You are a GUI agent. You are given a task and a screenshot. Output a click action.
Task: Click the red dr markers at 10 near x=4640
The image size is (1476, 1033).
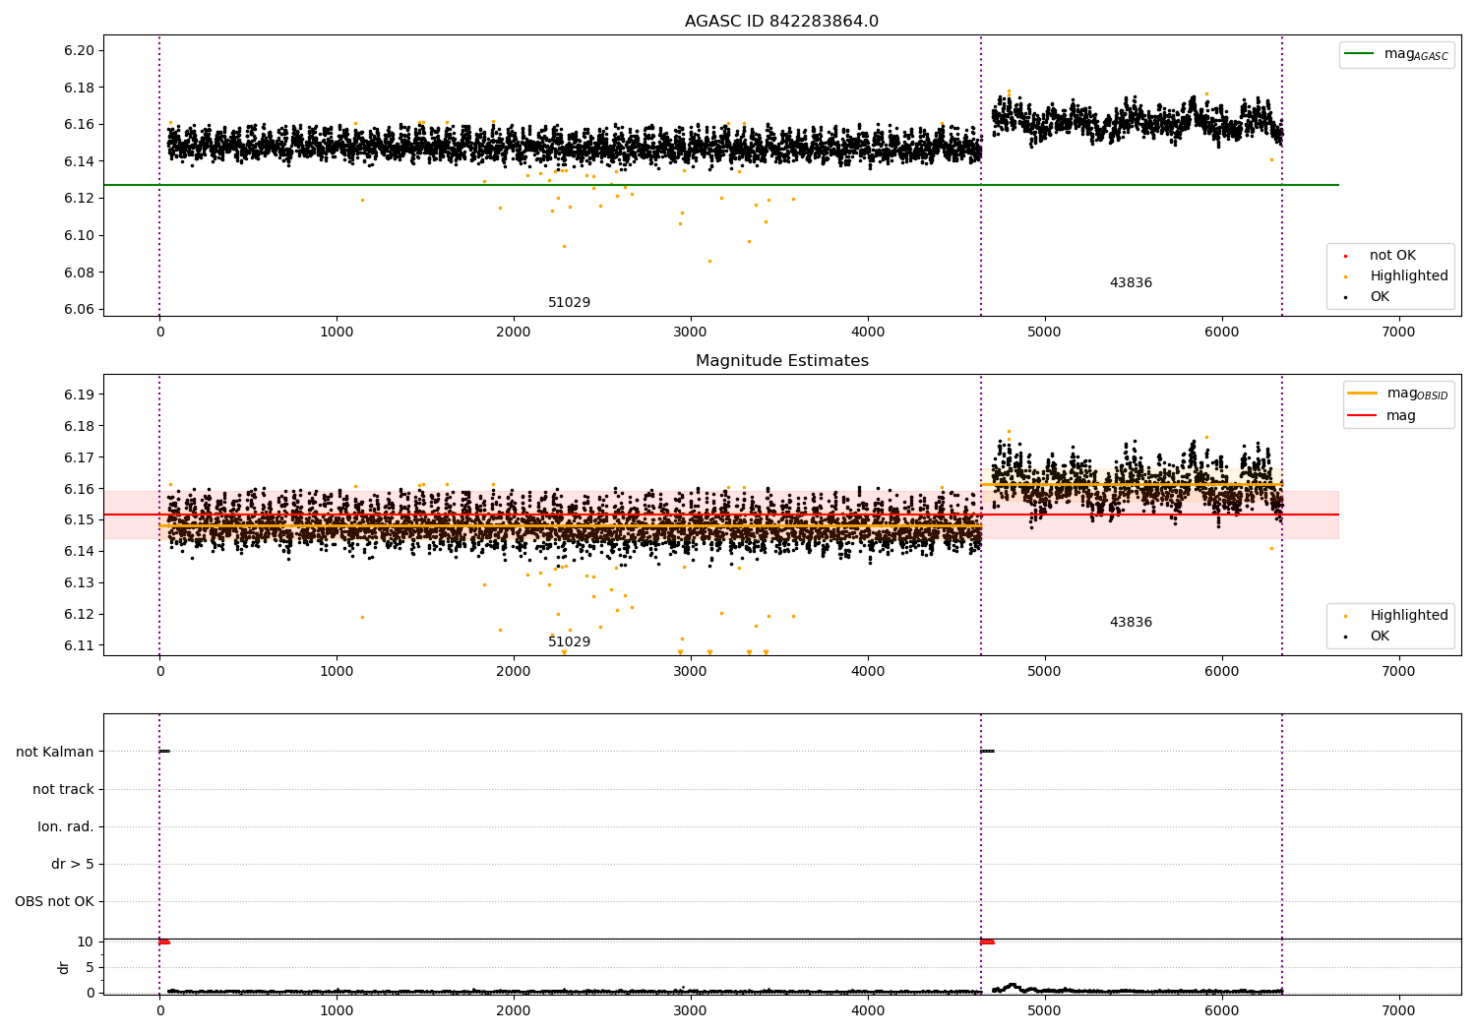[x=987, y=942]
